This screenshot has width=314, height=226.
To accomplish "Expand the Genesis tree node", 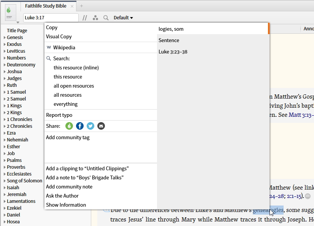I will (x=5, y=38).
